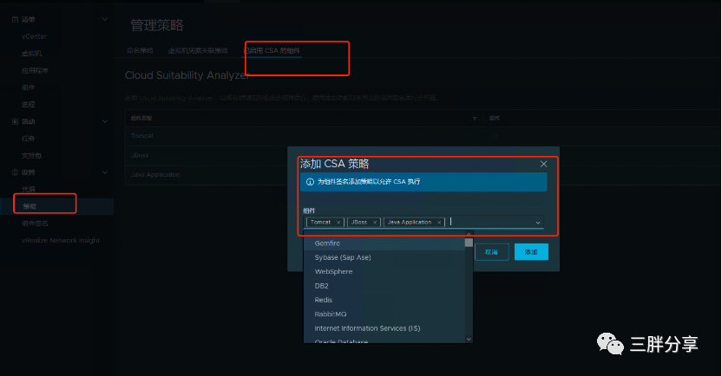Image resolution: width=722 pixels, height=376 pixels.
Task: Click the 设置 settings gear icon
Action: pos(15,172)
